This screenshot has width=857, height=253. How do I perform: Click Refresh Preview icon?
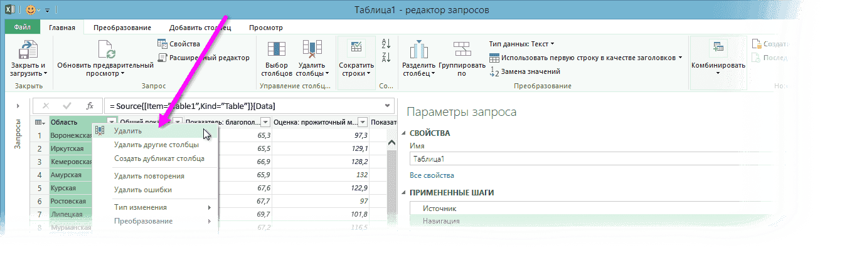[x=105, y=51]
